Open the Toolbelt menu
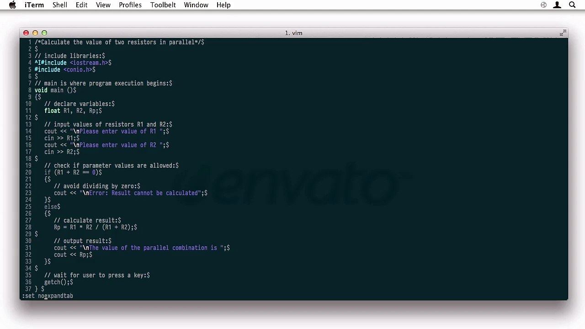 pos(163,5)
